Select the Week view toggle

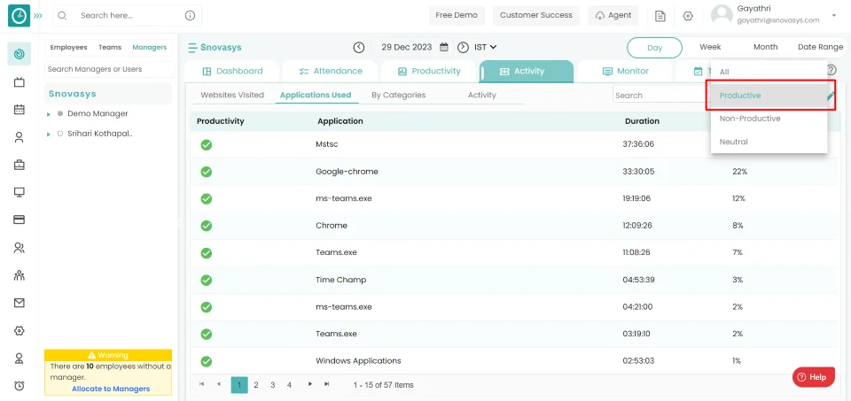coord(710,47)
